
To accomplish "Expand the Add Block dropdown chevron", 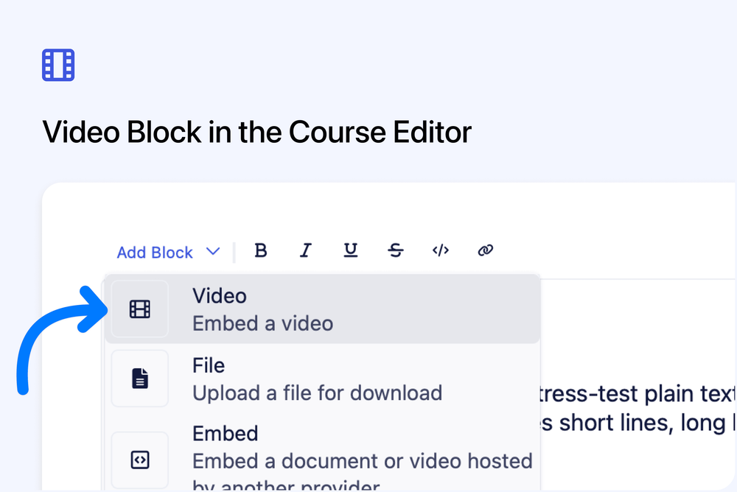I will point(213,251).
